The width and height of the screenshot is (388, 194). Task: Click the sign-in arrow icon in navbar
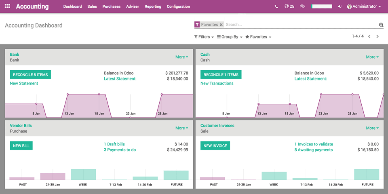(339, 6)
